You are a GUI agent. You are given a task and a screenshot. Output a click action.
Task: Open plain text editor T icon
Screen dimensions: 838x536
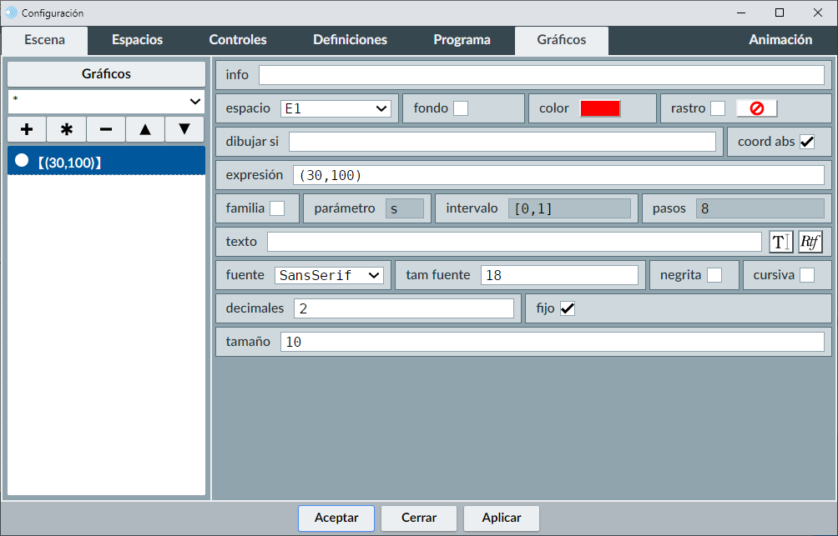coord(780,242)
